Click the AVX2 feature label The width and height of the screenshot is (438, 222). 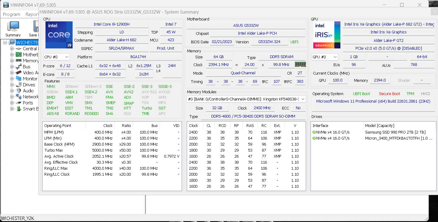click(129, 92)
